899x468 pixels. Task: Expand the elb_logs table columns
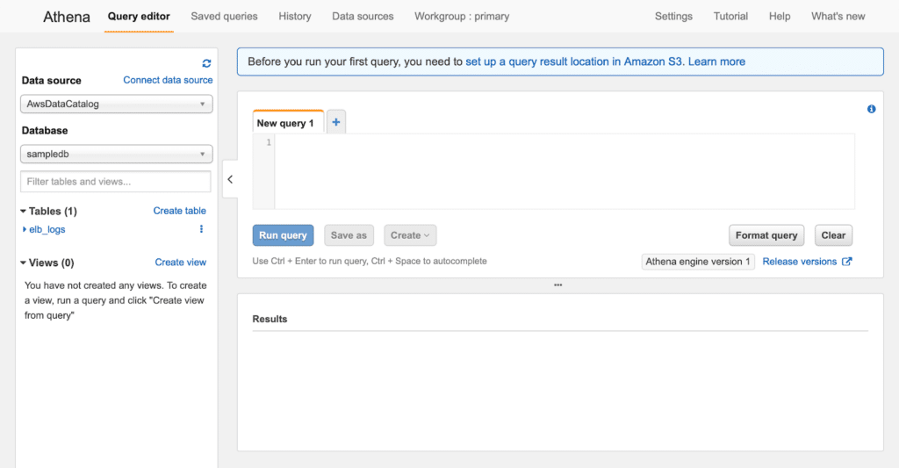(24, 229)
